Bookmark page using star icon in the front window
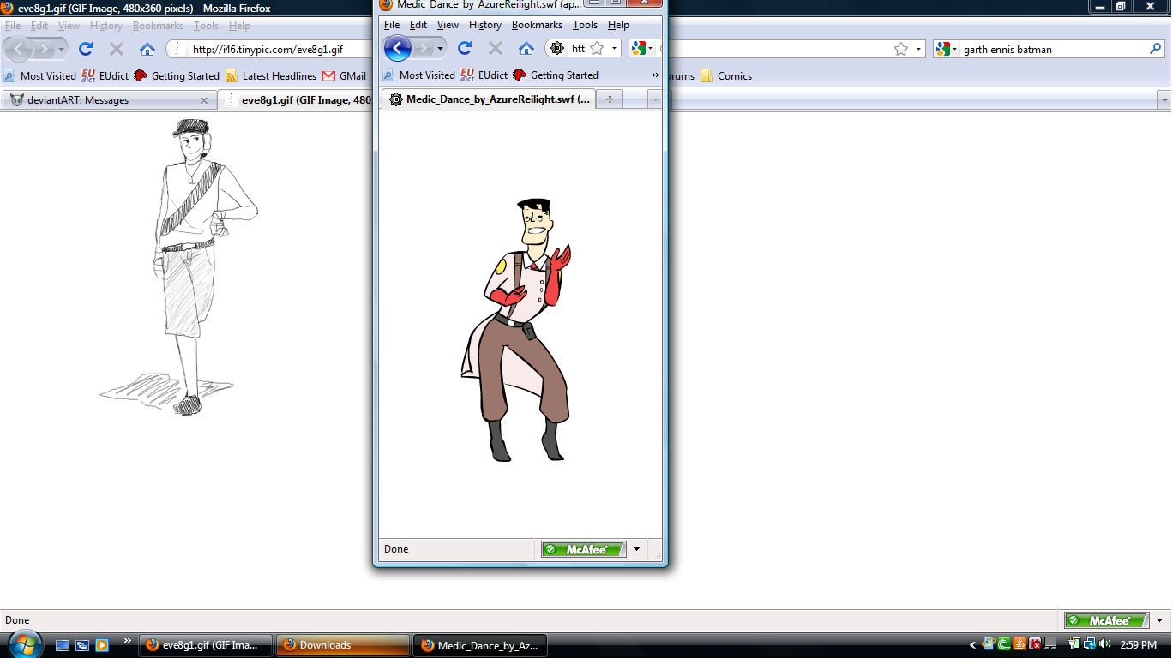Viewport: 1173px width, 658px height. coord(597,49)
